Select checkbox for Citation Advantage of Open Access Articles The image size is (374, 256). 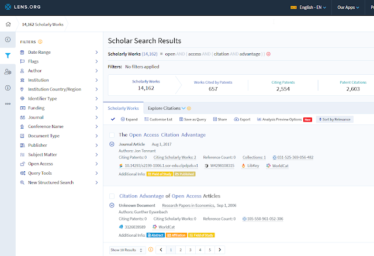click(x=112, y=196)
